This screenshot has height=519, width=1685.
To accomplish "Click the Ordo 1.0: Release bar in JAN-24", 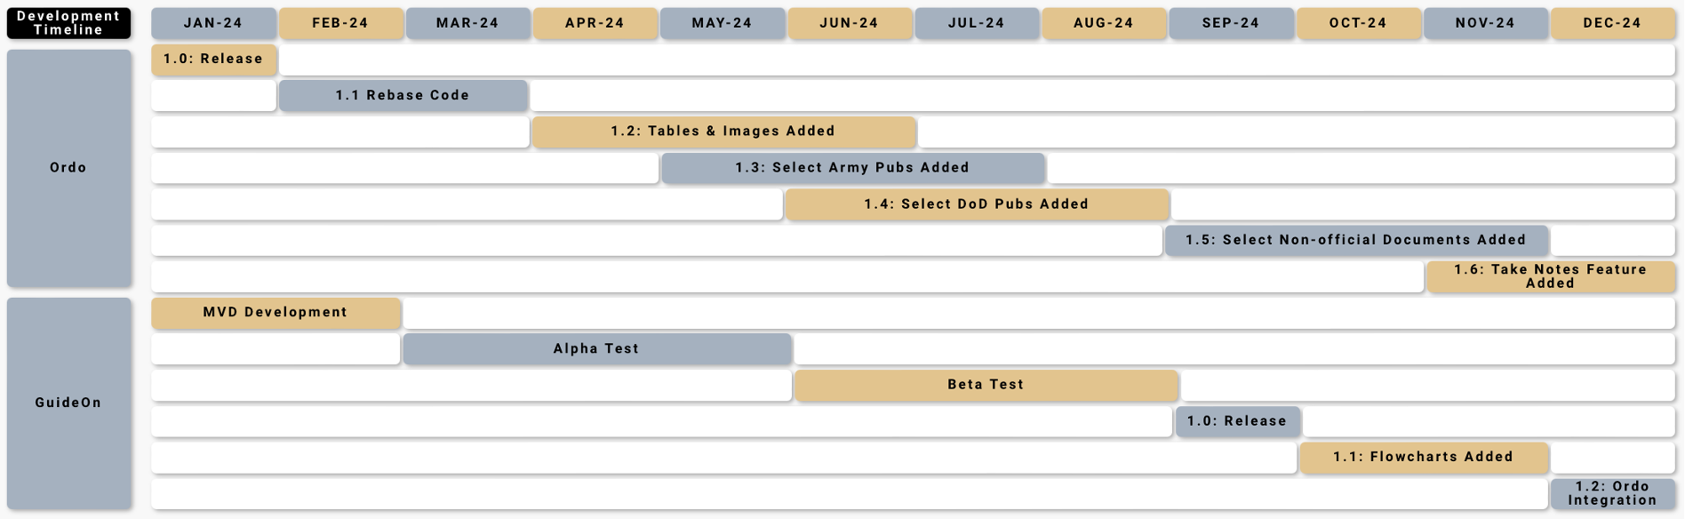I will pyautogui.click(x=214, y=60).
